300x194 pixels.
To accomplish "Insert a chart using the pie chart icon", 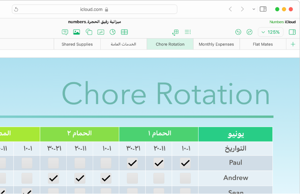I will click(x=112, y=32).
